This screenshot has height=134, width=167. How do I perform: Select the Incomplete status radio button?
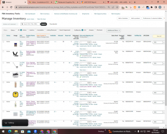(35, 30)
